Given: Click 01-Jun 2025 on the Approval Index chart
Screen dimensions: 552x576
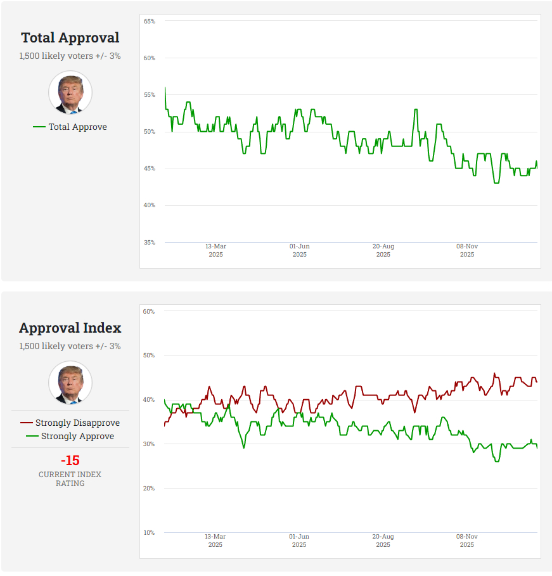Looking at the screenshot, I should click(x=299, y=541).
